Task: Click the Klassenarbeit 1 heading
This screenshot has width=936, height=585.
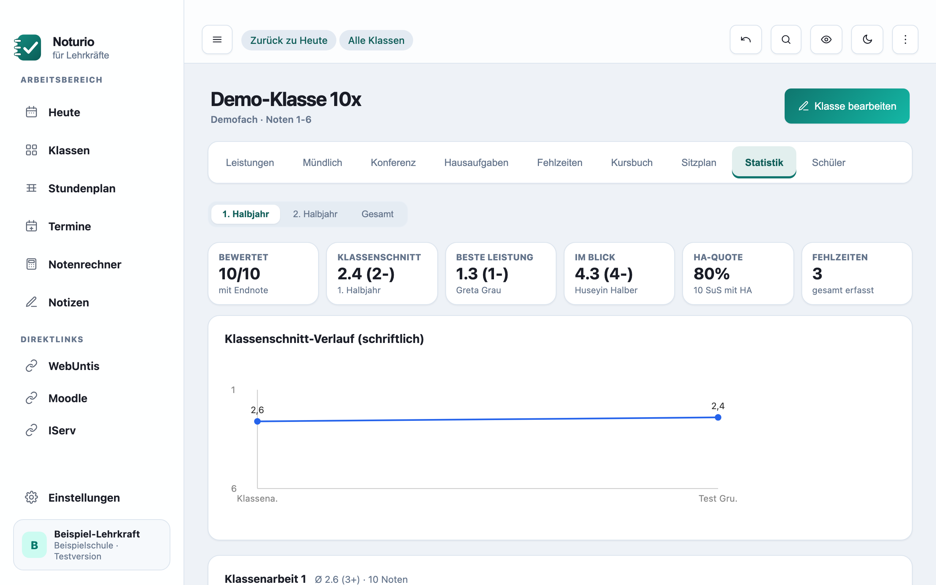Action: tap(265, 579)
